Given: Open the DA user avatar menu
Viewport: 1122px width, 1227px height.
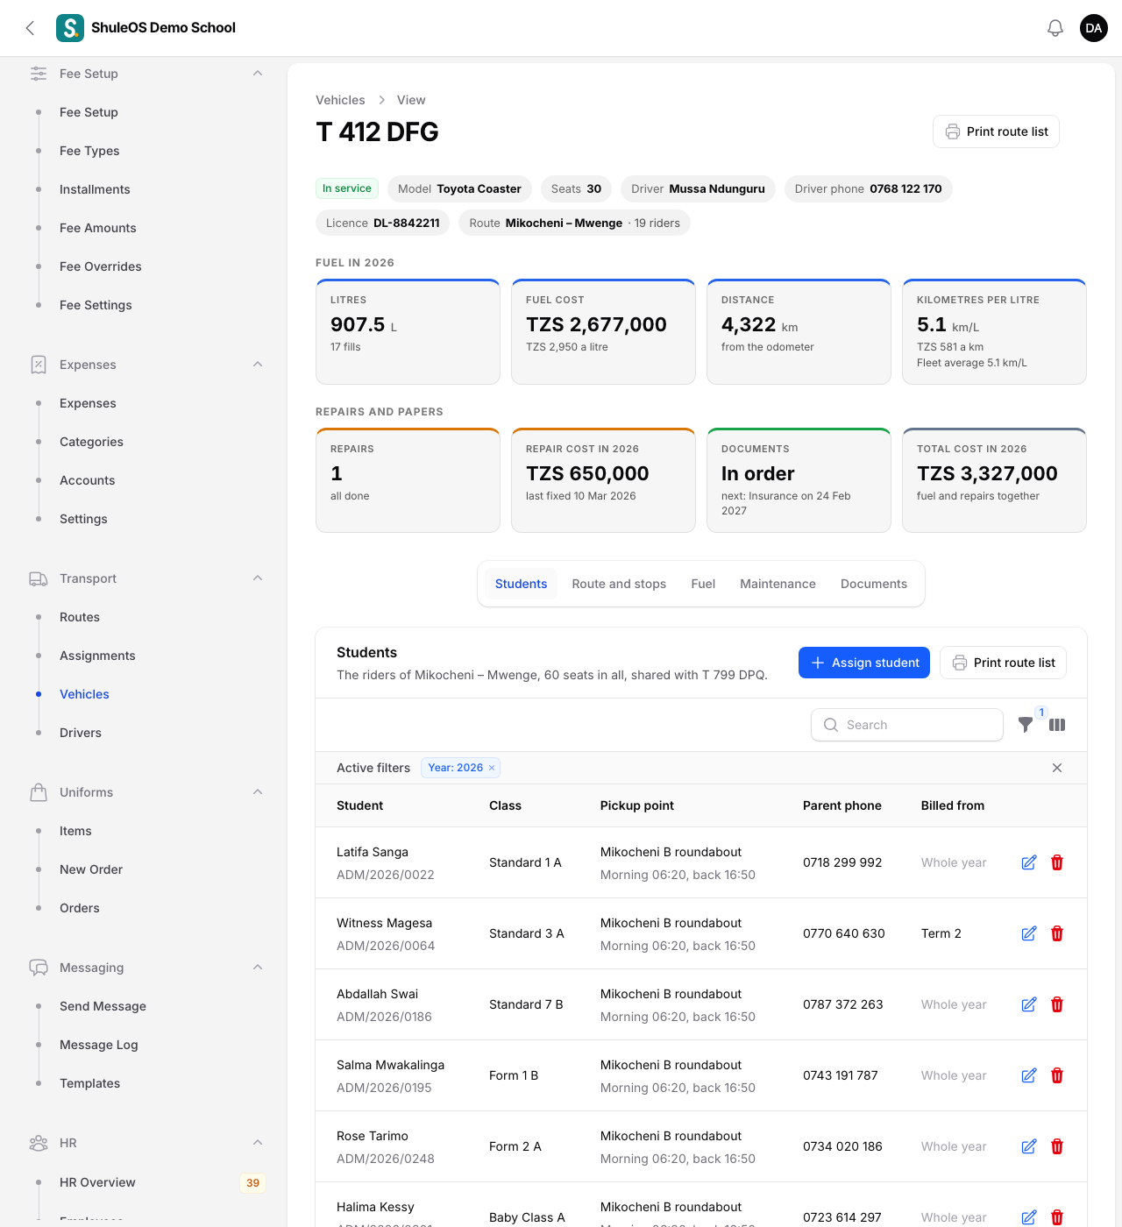Looking at the screenshot, I should 1094,28.
